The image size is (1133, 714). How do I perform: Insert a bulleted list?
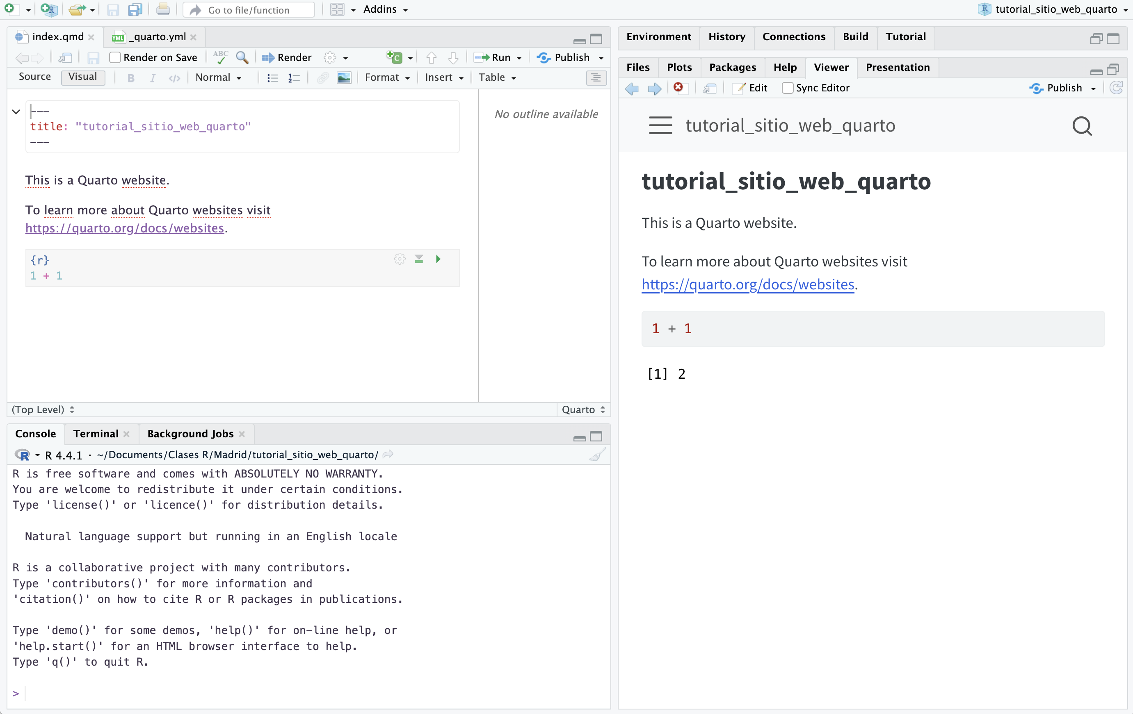272,78
